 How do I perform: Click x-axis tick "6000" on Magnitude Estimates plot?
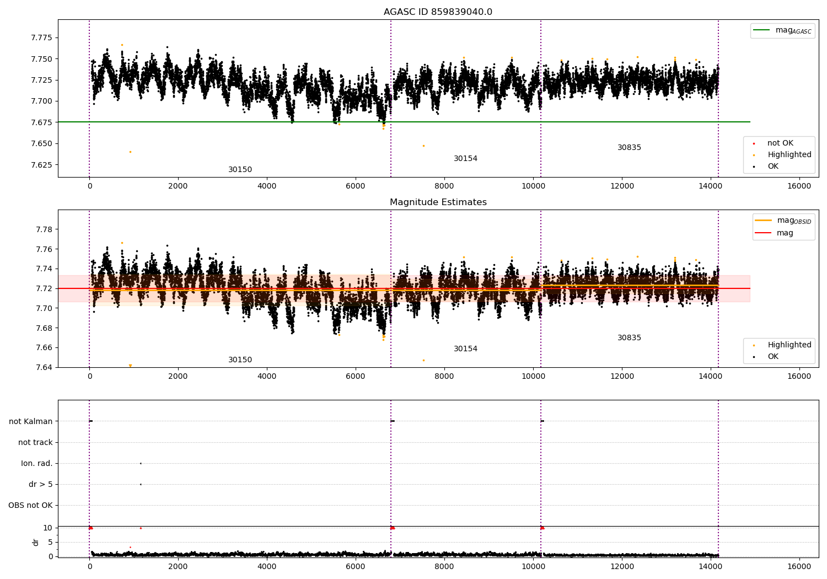[356, 377]
